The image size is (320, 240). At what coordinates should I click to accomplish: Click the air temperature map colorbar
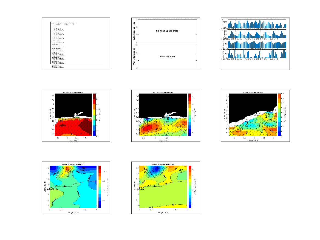190,187
